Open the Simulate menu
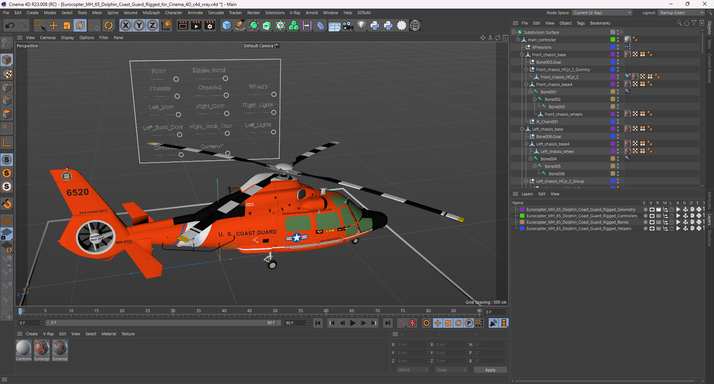The image size is (714, 384). click(x=216, y=13)
